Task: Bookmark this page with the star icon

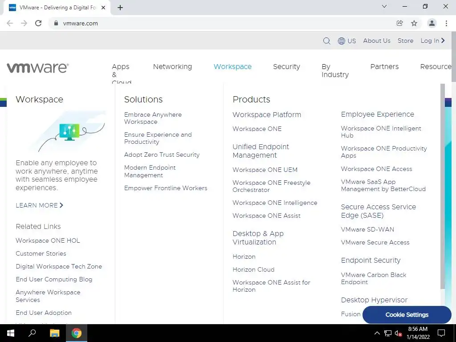Action: [x=414, y=23]
